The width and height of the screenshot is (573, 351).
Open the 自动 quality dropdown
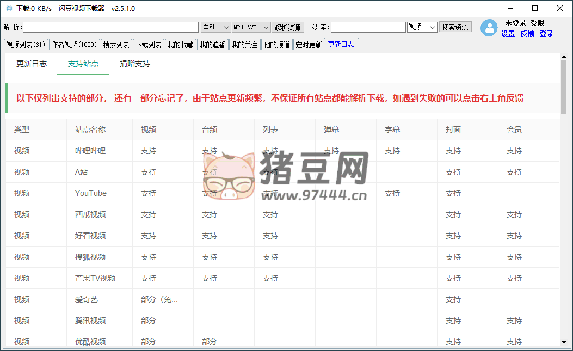pyautogui.click(x=215, y=27)
